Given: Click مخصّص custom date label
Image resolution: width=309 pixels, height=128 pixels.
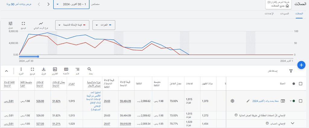Looking at the screenshot, I should tap(96, 4).
